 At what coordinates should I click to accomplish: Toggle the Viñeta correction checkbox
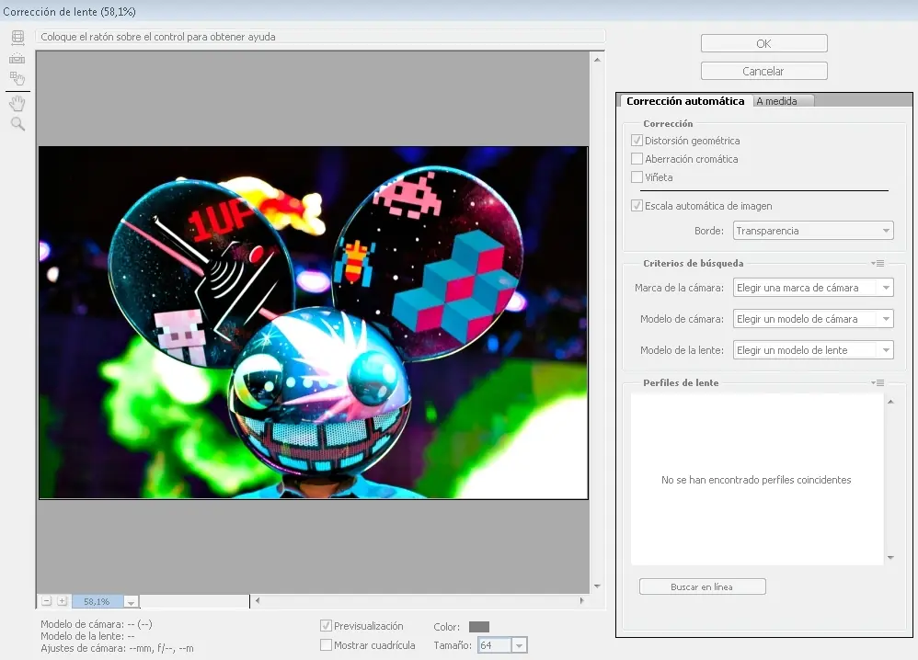point(637,177)
